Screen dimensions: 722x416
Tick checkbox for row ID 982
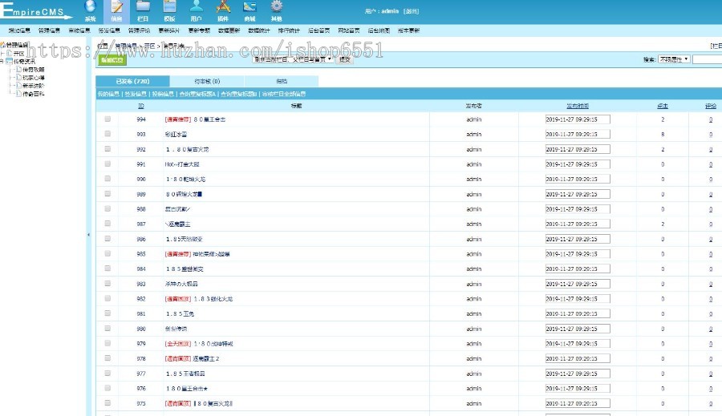(107, 298)
